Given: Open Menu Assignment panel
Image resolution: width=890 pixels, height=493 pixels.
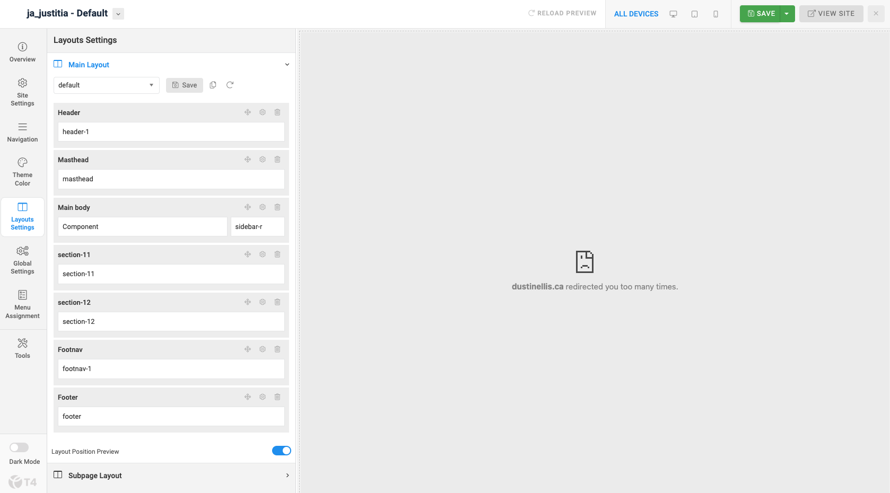Looking at the screenshot, I should pos(22,305).
